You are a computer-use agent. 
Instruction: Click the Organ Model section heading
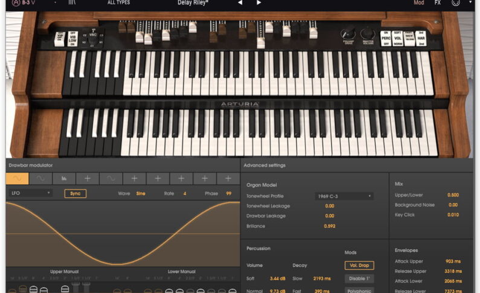point(261,185)
